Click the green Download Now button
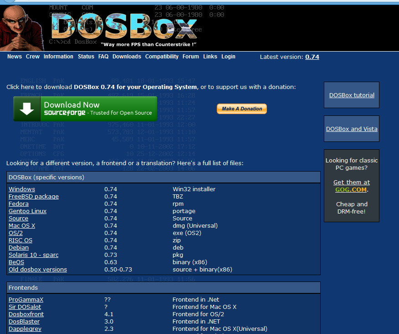Image resolution: width=399 pixels, height=334 pixels. 85,109
